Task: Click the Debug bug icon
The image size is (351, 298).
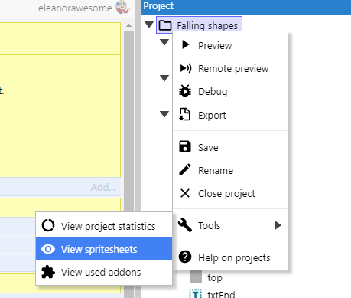Action: click(x=185, y=91)
